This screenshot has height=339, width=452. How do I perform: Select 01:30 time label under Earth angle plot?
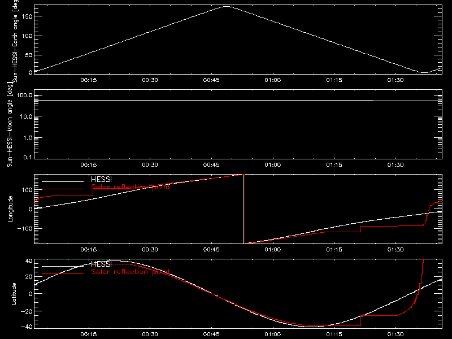(395, 80)
